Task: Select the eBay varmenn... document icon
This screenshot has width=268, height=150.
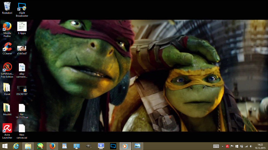Action: [22, 71]
